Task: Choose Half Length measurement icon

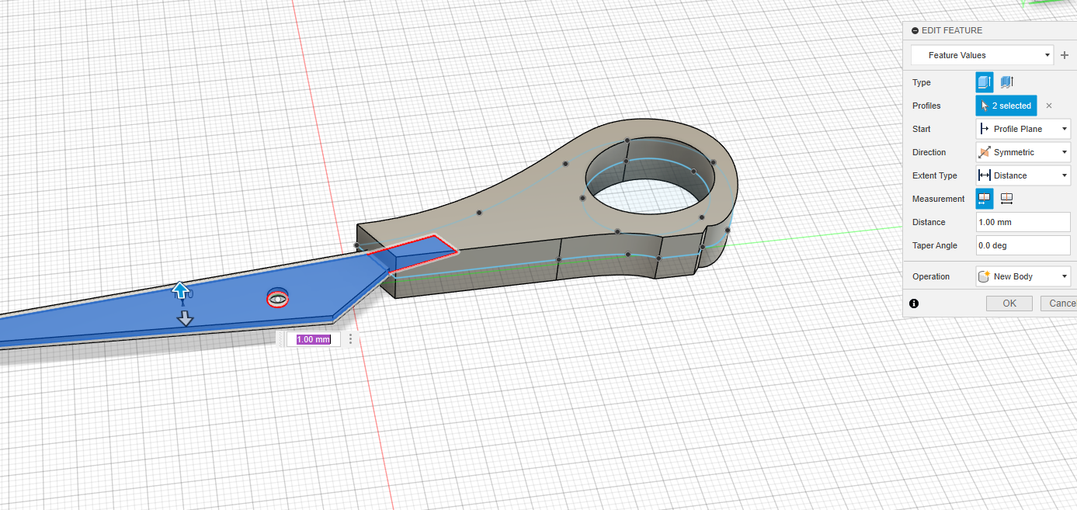Action: pyautogui.click(x=985, y=199)
